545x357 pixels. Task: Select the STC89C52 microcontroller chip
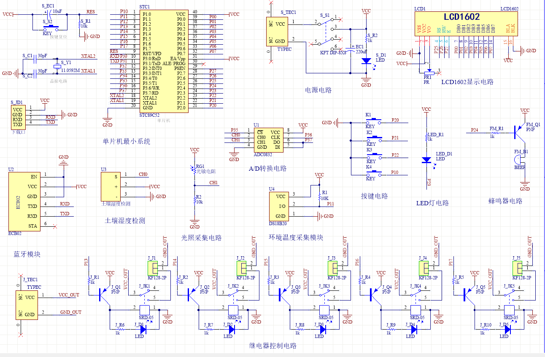click(162, 61)
